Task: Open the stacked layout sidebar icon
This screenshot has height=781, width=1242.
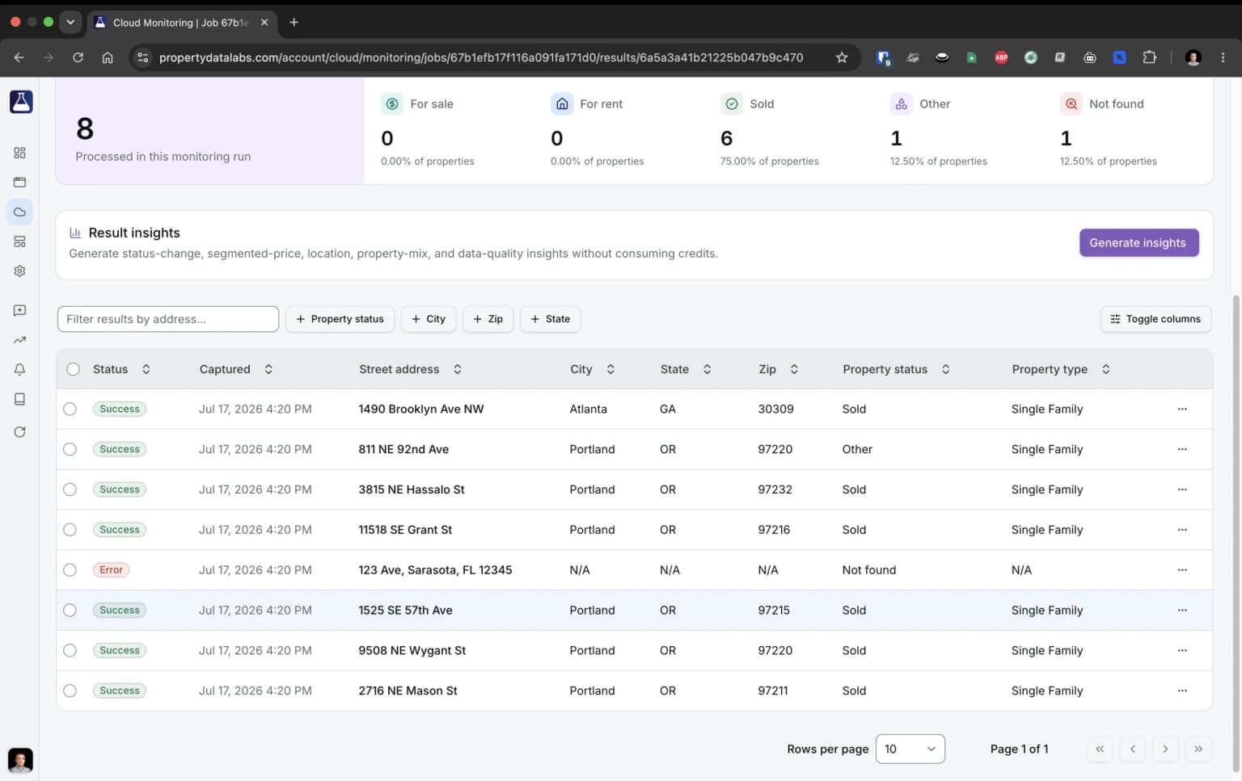Action: (x=19, y=241)
